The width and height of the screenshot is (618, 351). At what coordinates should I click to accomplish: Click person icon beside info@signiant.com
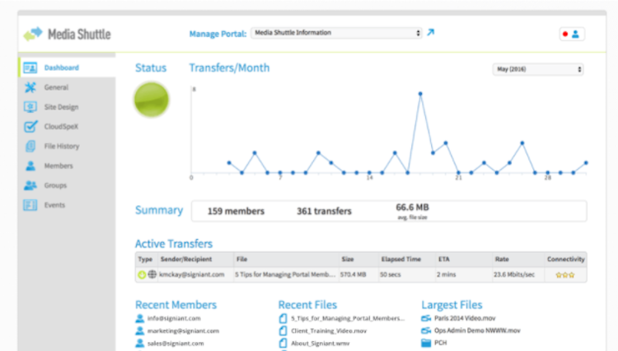(x=139, y=318)
